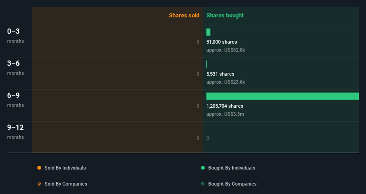This screenshot has width=366, height=194.
Task: Click the 5,531 shares value
Action: 220,74
